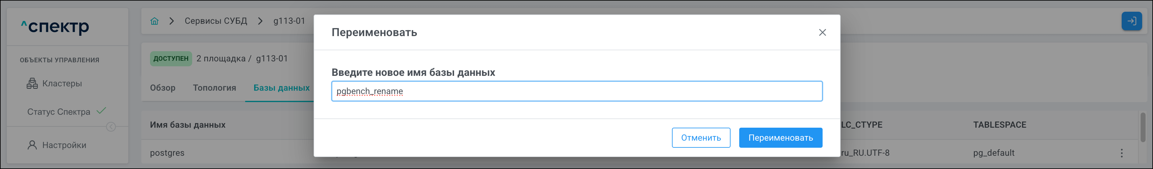Click the Спектр logo
This screenshot has height=169, width=1153.
[55, 27]
